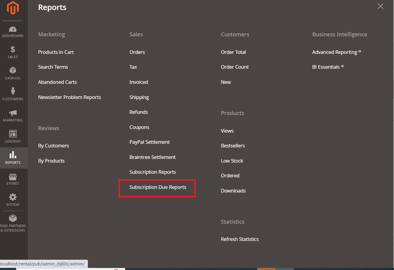Open the Bestsellers products report
This screenshot has width=394, height=270.
(233, 146)
